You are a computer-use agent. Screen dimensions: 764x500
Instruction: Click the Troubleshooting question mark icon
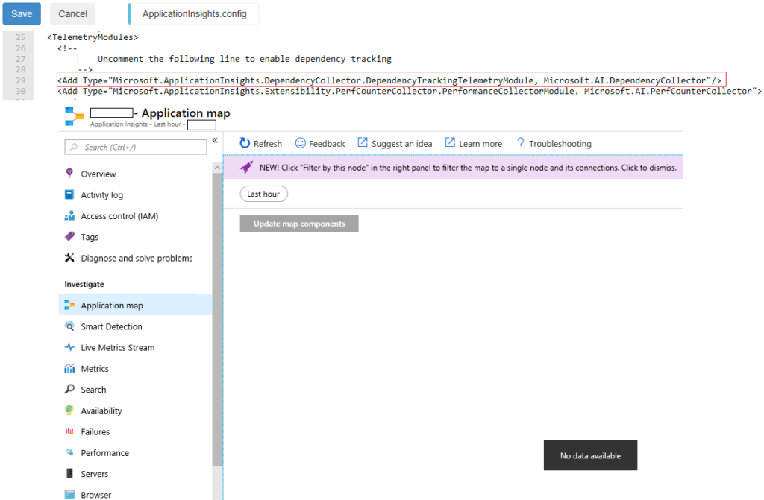coord(520,143)
